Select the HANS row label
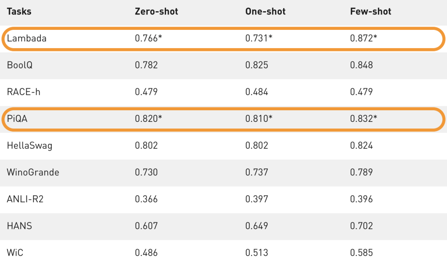Screen dimensions: 447x262 [19, 226]
